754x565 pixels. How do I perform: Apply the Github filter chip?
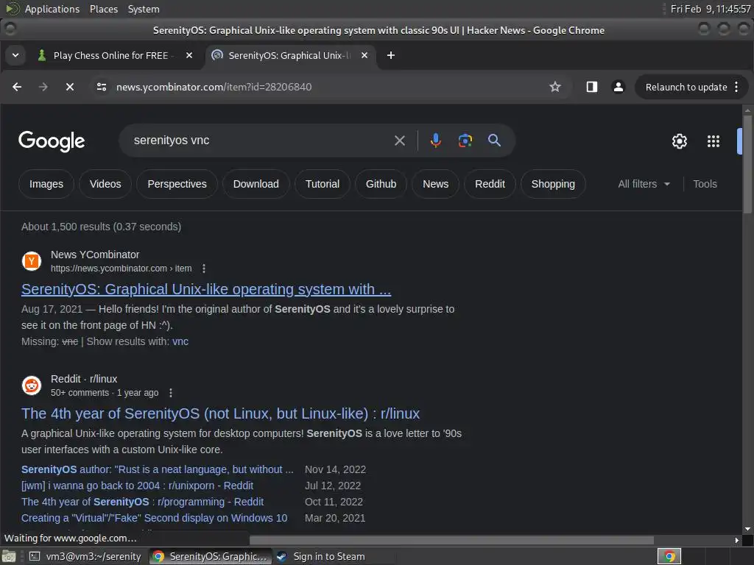click(x=381, y=184)
